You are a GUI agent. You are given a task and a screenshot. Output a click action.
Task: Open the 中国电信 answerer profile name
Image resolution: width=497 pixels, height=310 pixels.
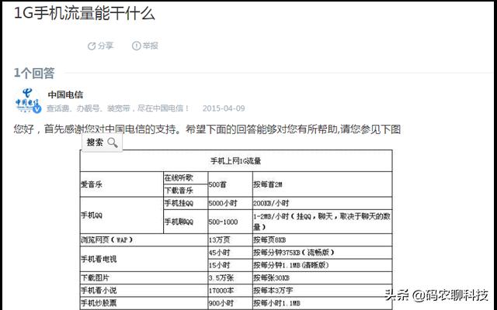click(65, 95)
